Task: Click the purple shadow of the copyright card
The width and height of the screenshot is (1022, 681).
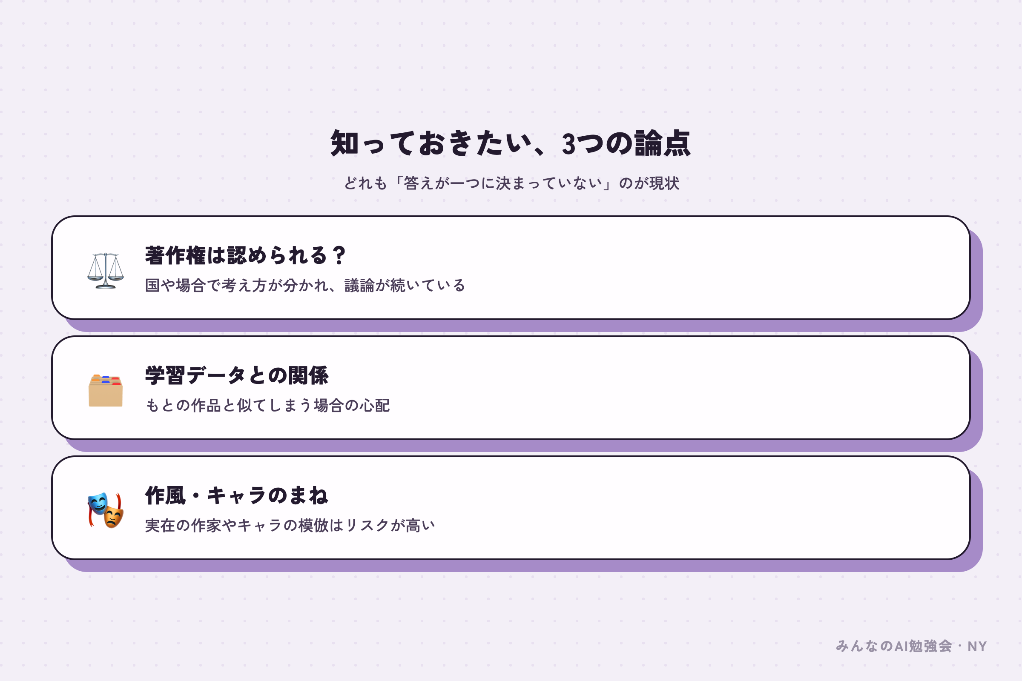Action: point(521,326)
